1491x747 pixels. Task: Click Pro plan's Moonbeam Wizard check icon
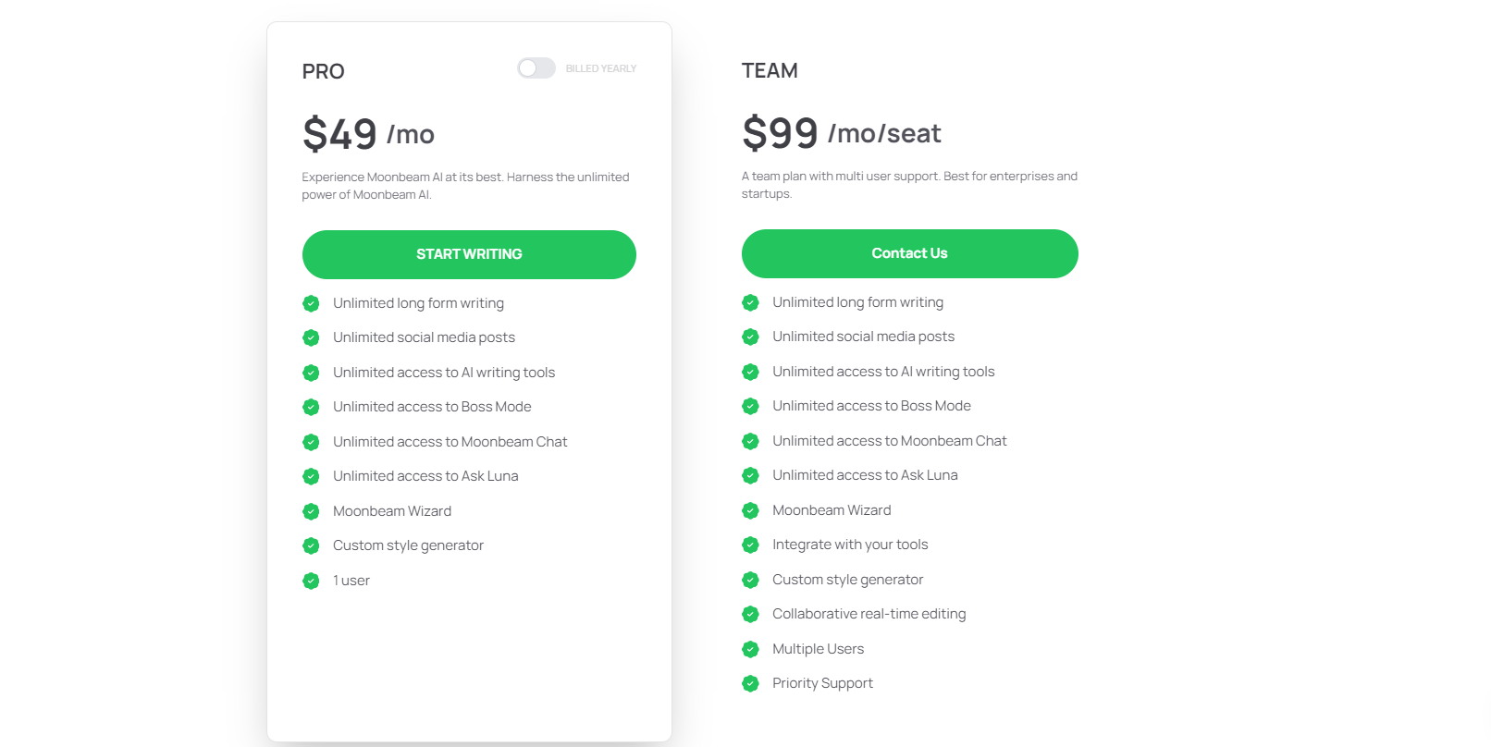point(311,511)
